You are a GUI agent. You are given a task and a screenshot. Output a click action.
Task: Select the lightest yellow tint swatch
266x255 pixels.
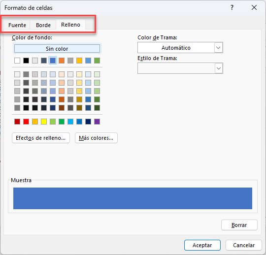[79, 74]
